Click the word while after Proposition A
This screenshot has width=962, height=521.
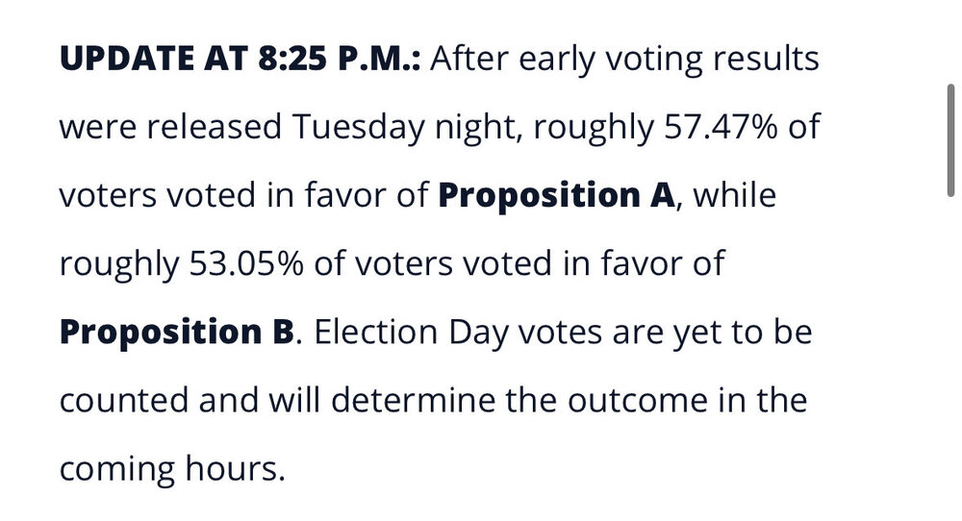click(x=734, y=196)
